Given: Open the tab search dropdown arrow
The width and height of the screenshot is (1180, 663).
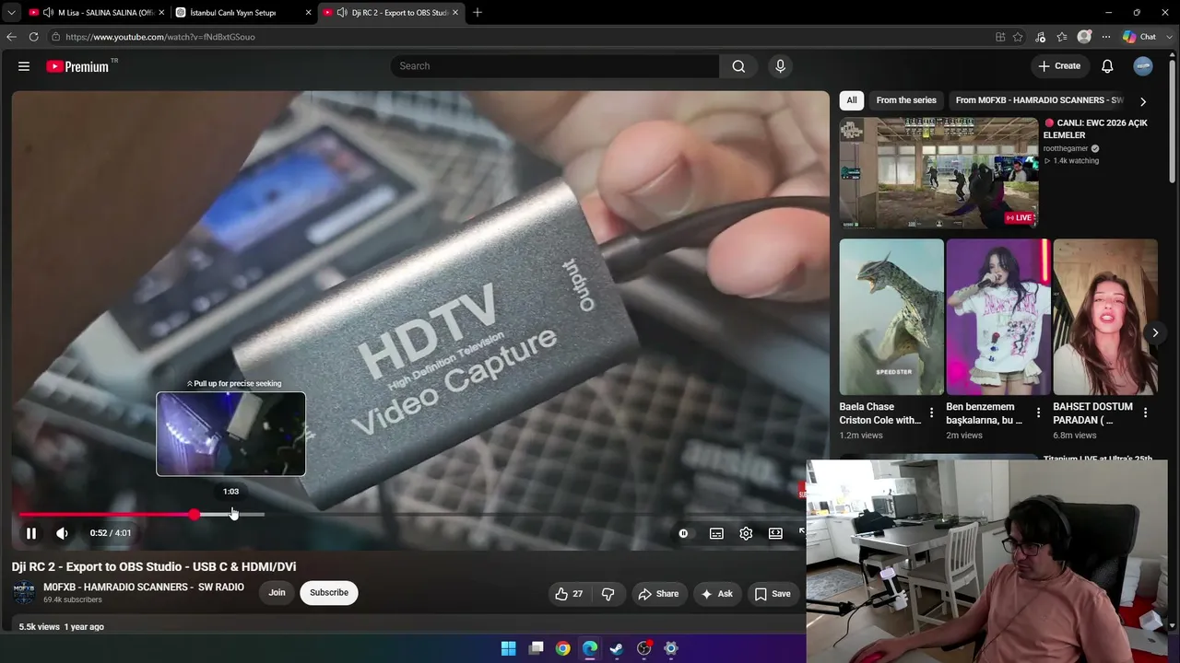Looking at the screenshot, I should [x=11, y=13].
